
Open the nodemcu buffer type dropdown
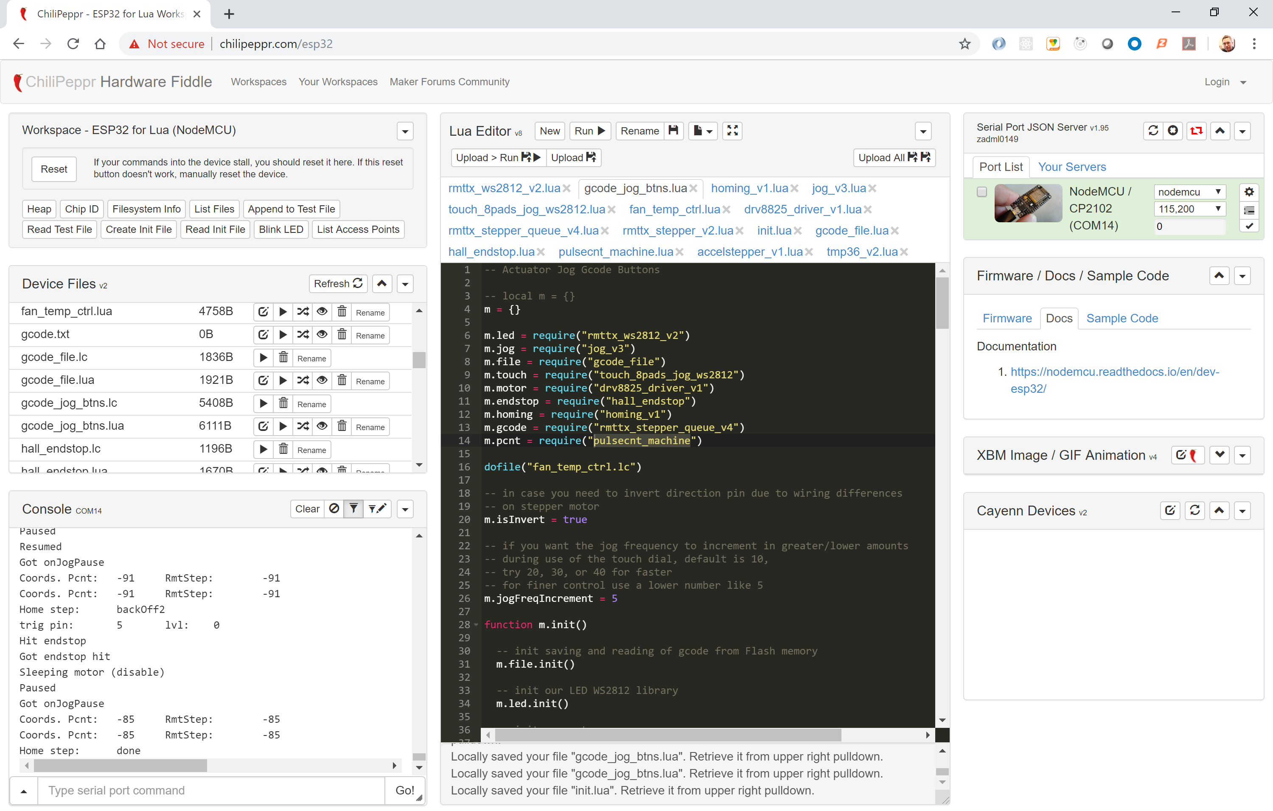(1189, 192)
